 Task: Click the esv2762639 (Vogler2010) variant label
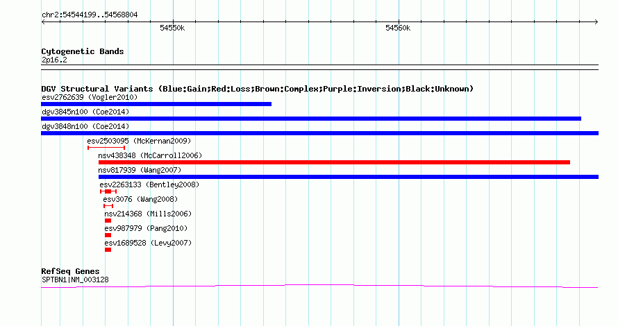coord(90,97)
